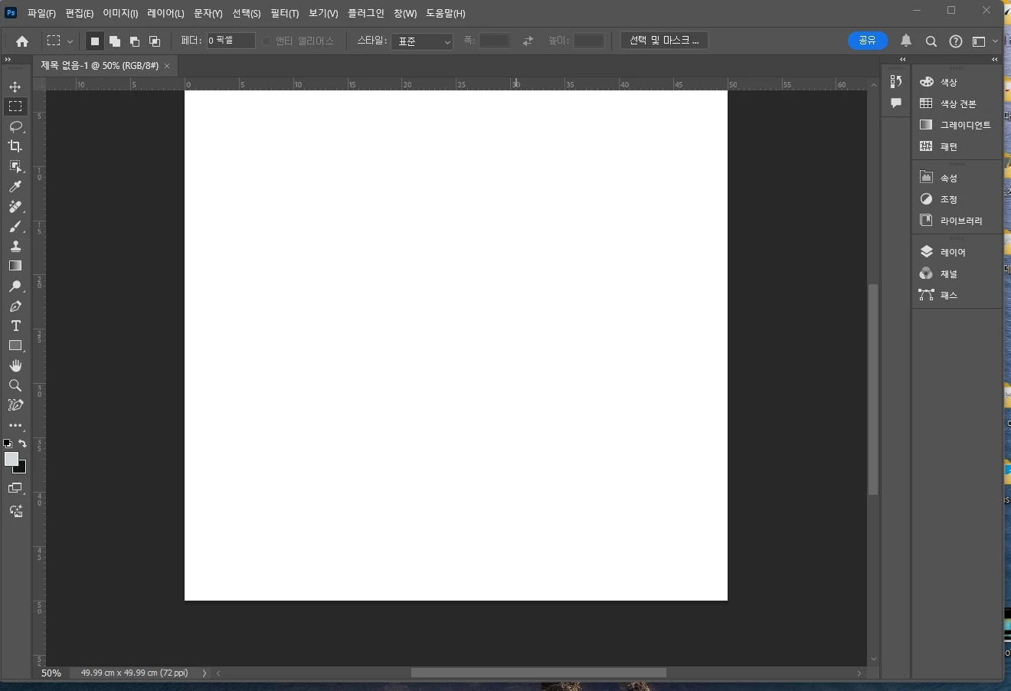
Task: Select the Hand tool
Action: tap(15, 365)
